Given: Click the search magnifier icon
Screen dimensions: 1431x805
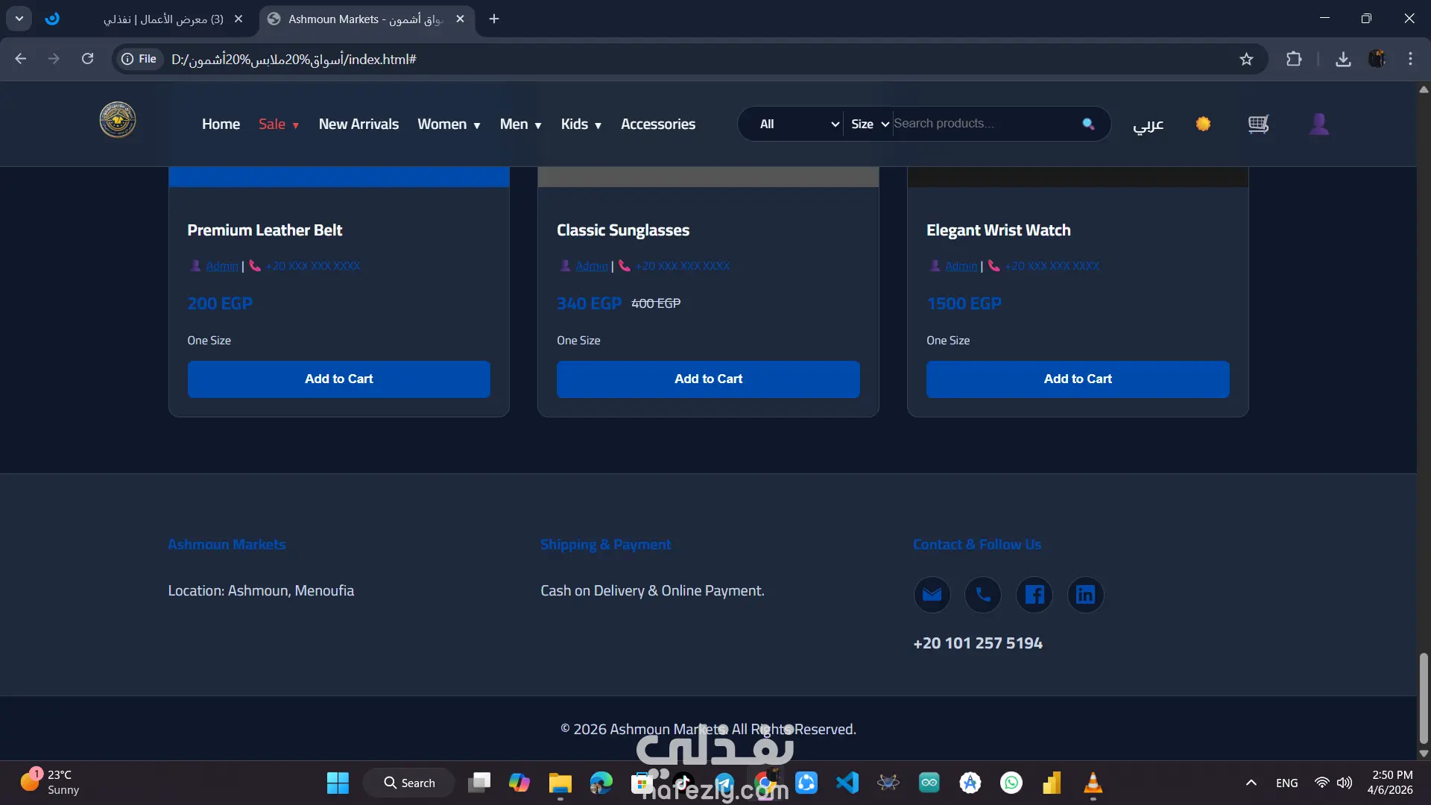Looking at the screenshot, I should coord(1088,124).
